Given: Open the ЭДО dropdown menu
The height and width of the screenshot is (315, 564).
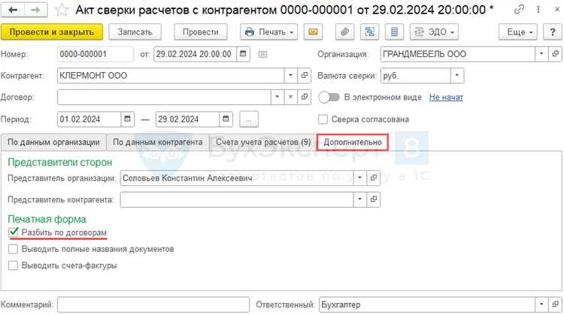Looking at the screenshot, I should (x=434, y=32).
